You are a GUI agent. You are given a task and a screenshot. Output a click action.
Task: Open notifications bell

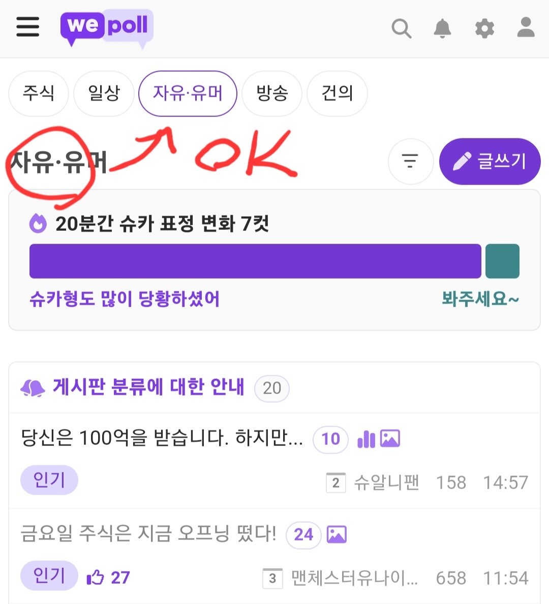442,28
